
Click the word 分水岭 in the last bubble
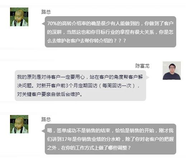click(113, 139)
